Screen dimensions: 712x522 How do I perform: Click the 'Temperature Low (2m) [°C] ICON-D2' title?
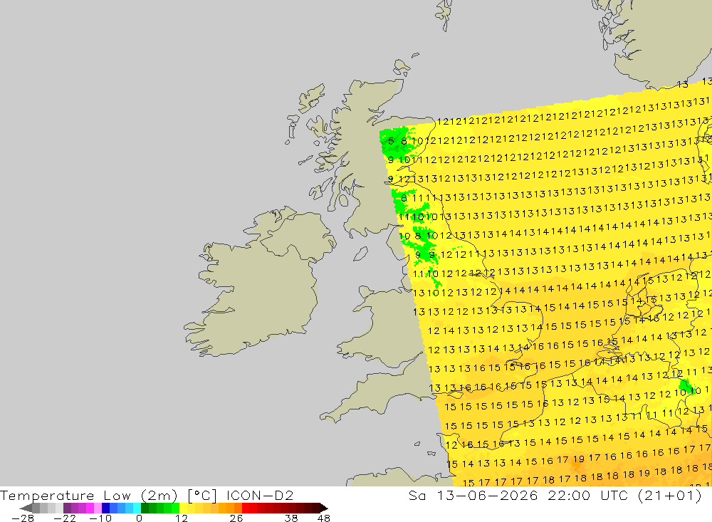pyautogui.click(x=147, y=495)
